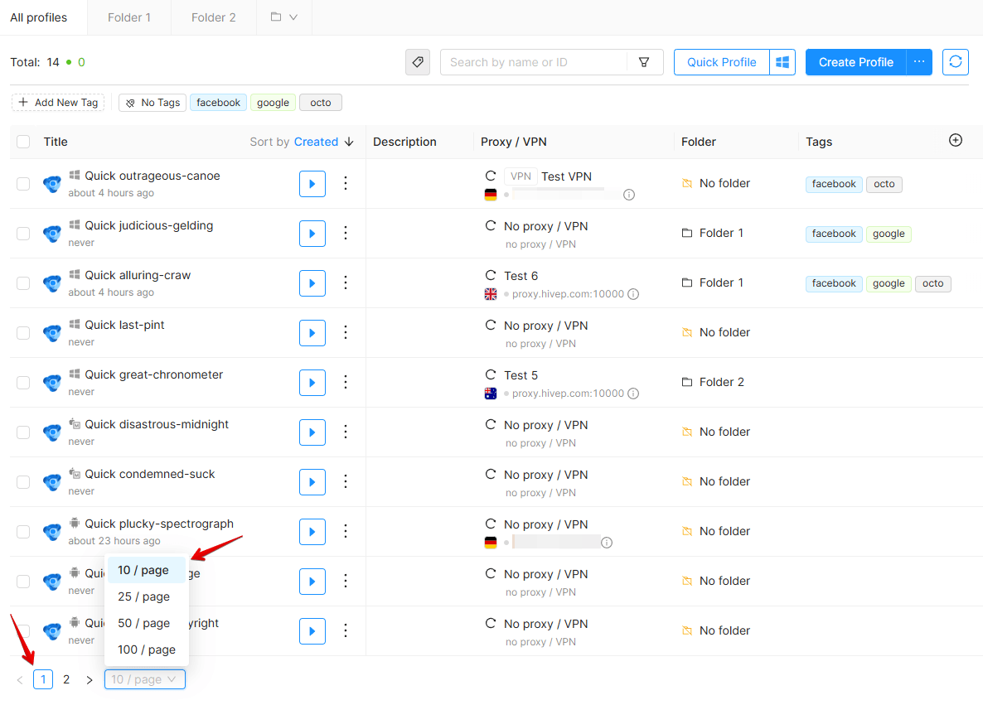This screenshot has width=983, height=705.
Task: Click the refresh profiles icon
Action: click(x=956, y=62)
